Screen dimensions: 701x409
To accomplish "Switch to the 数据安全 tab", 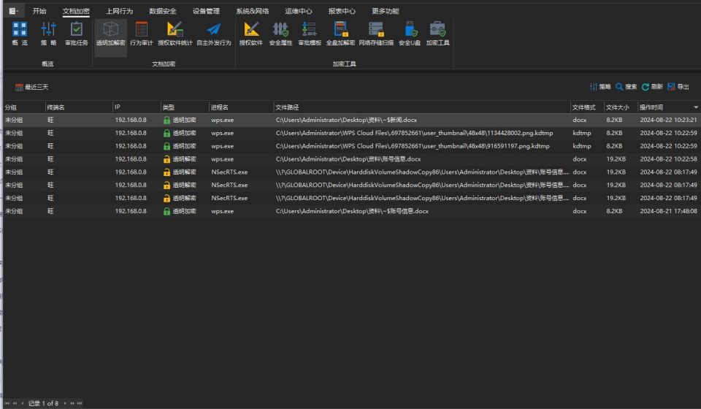I will pos(163,11).
